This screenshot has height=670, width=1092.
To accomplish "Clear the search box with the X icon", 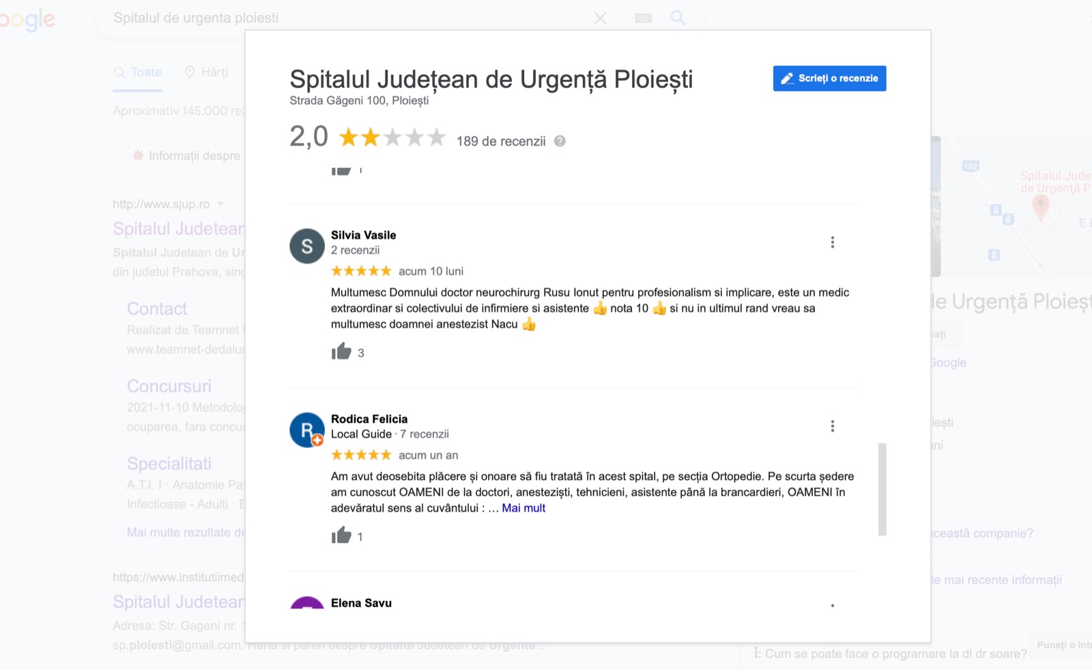I will coord(601,18).
